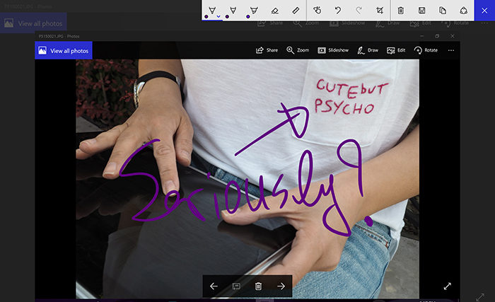Open the three-dots more options menu

451,50
